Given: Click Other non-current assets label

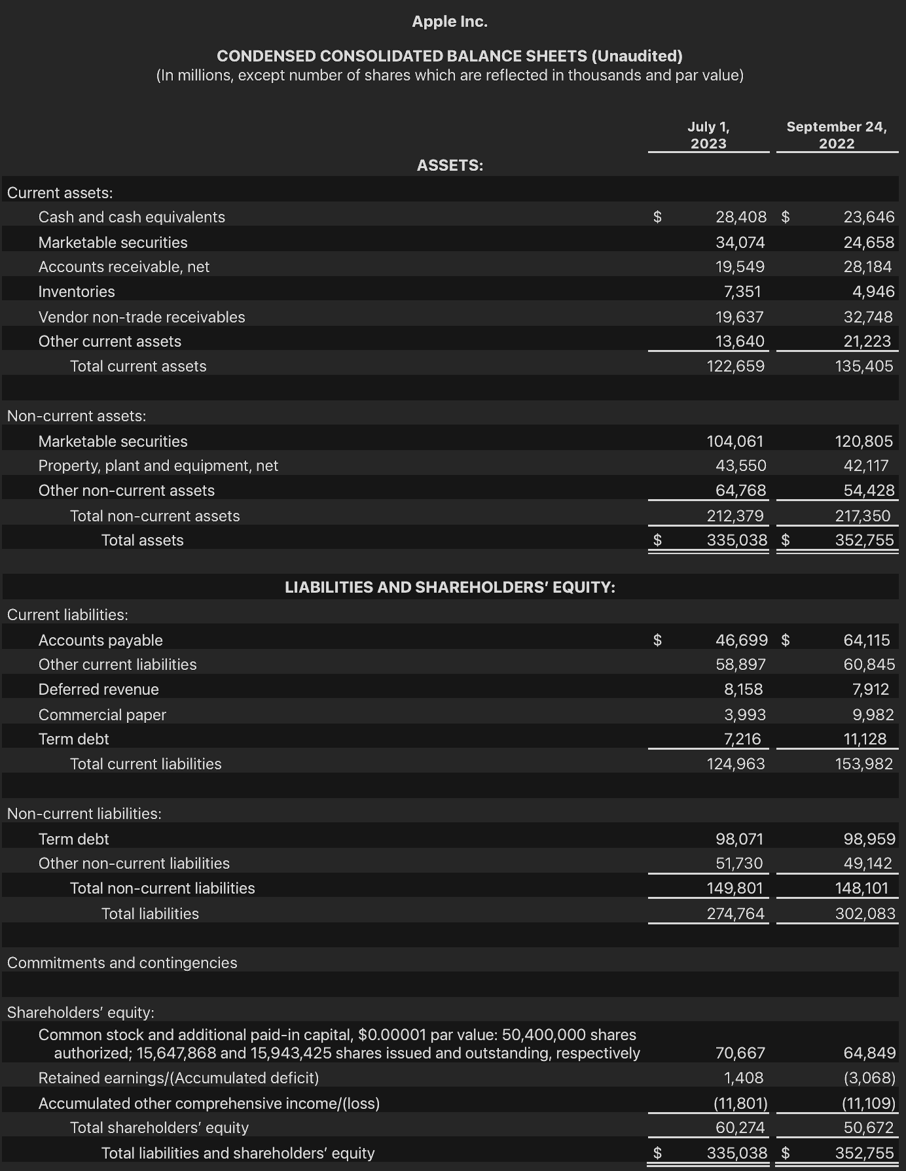Looking at the screenshot, I should click(x=126, y=491).
